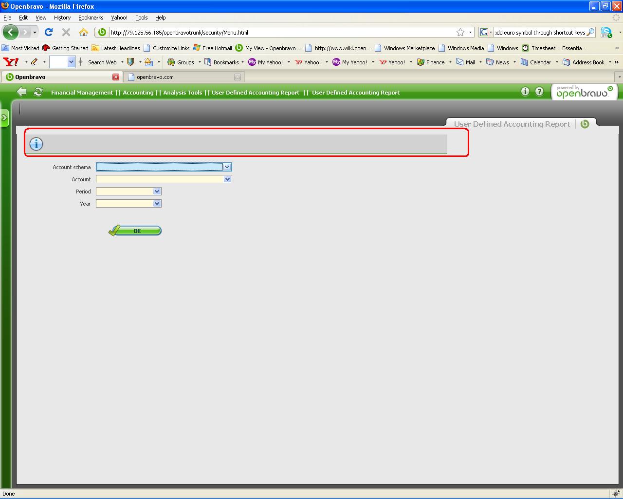623x499 pixels.
Task: Click the Yahoo toolbar pencil icon
Action: (x=34, y=62)
